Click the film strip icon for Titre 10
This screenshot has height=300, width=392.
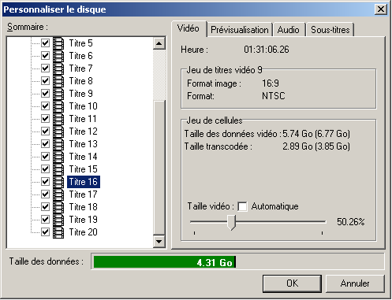pos(58,106)
